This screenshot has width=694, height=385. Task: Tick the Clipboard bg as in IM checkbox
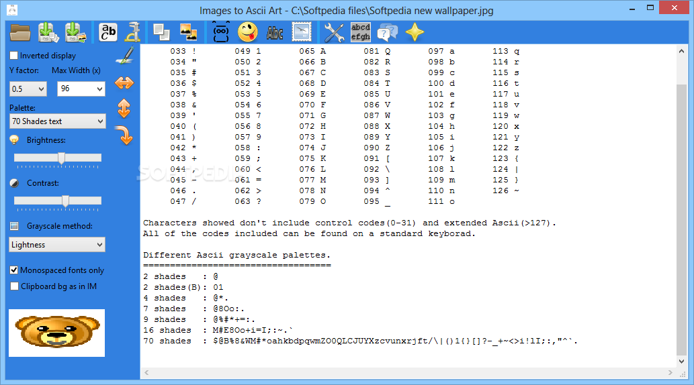pyautogui.click(x=14, y=286)
